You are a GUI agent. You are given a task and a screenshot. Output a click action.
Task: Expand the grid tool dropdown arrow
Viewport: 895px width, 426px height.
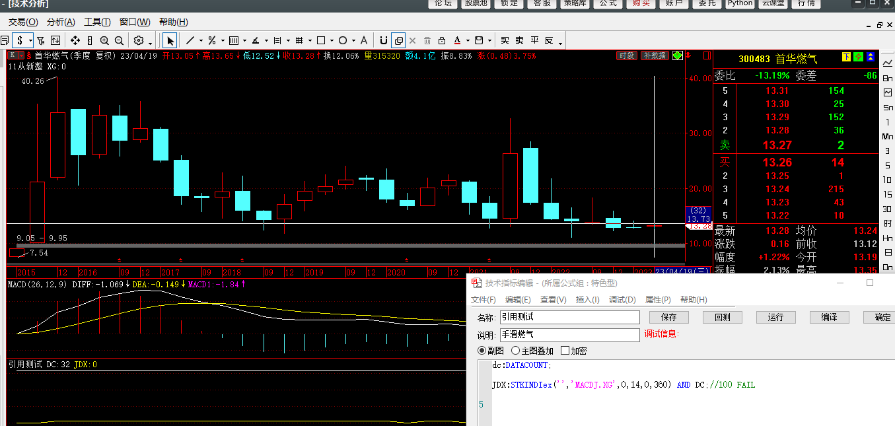coord(309,40)
